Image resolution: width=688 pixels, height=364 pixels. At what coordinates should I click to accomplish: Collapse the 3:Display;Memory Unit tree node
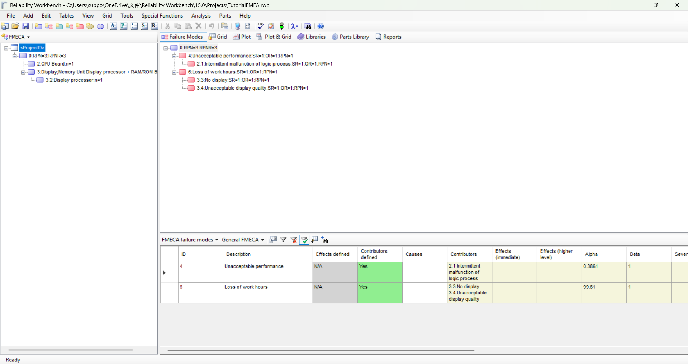pos(23,72)
